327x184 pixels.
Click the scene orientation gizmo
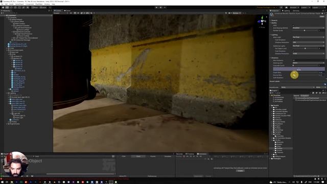[x=262, y=21]
